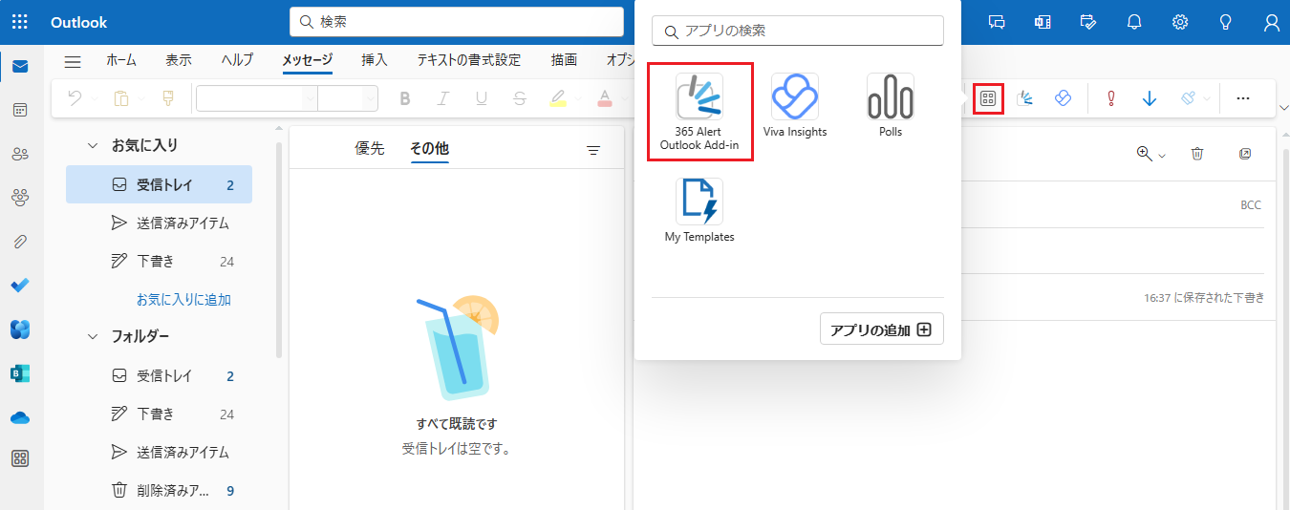Mark message as high importance

pos(1111,98)
